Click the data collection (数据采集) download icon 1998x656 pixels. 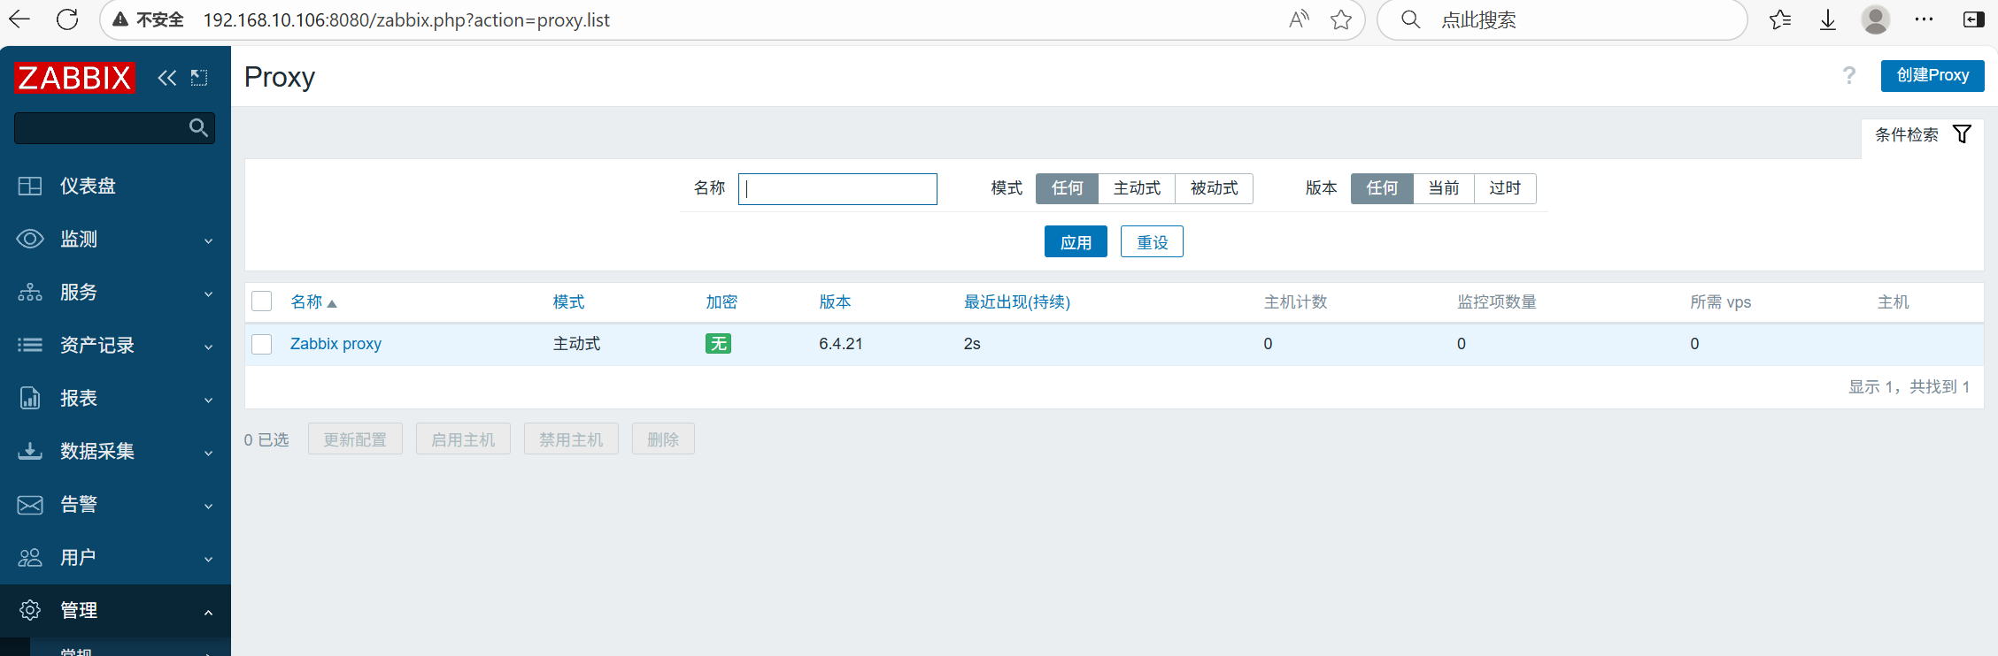point(30,451)
